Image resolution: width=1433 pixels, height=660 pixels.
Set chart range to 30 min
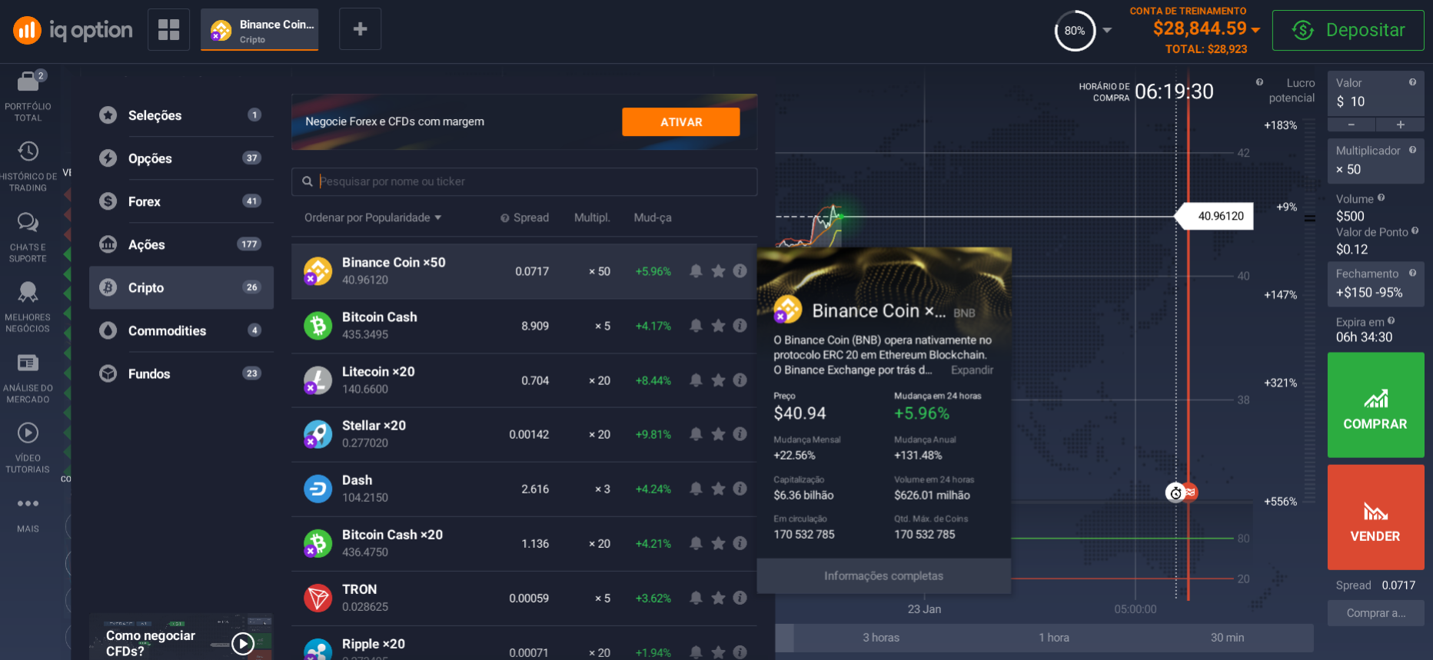pyautogui.click(x=1227, y=638)
